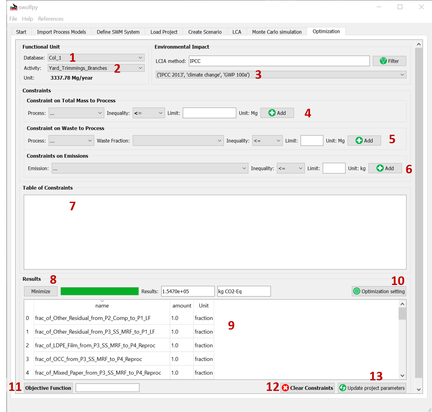Click main panel scroll up arrow
Viewport: 432px width, 412px height.
coord(419,44)
